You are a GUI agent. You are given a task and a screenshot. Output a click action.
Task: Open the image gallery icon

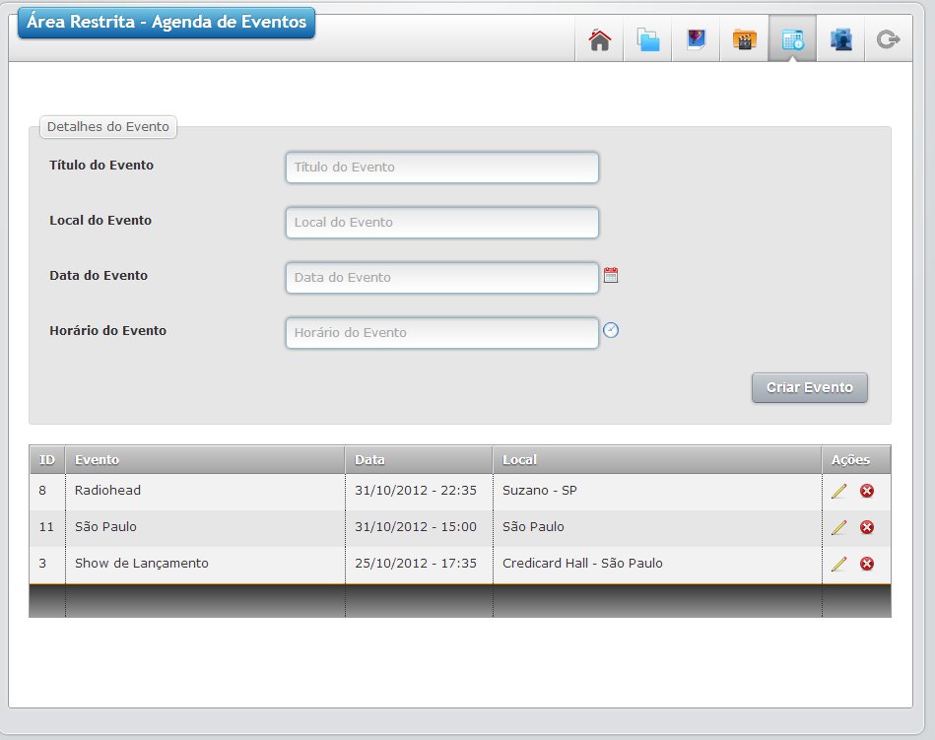(696, 40)
